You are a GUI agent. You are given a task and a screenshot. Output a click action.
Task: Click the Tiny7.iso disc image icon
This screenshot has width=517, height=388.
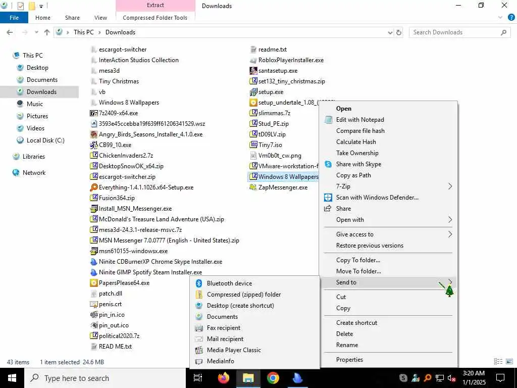coord(253,145)
